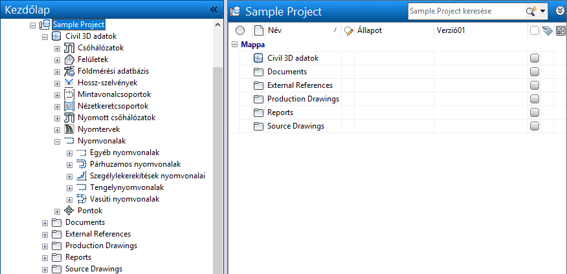The width and height of the screenshot is (567, 274).
Task: Expand the Documents folder in tree
Action: coord(45,222)
